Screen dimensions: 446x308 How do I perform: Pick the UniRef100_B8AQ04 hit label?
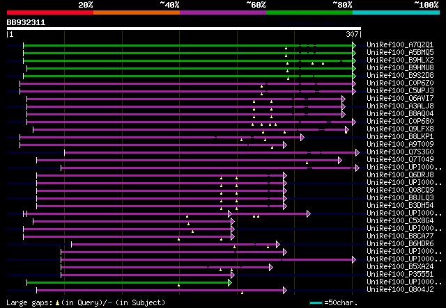point(400,114)
